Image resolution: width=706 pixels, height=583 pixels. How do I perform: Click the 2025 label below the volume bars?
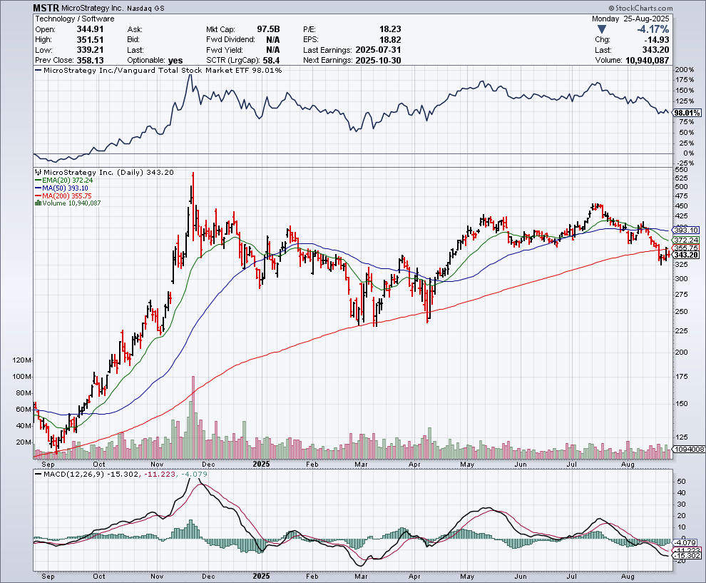click(261, 464)
